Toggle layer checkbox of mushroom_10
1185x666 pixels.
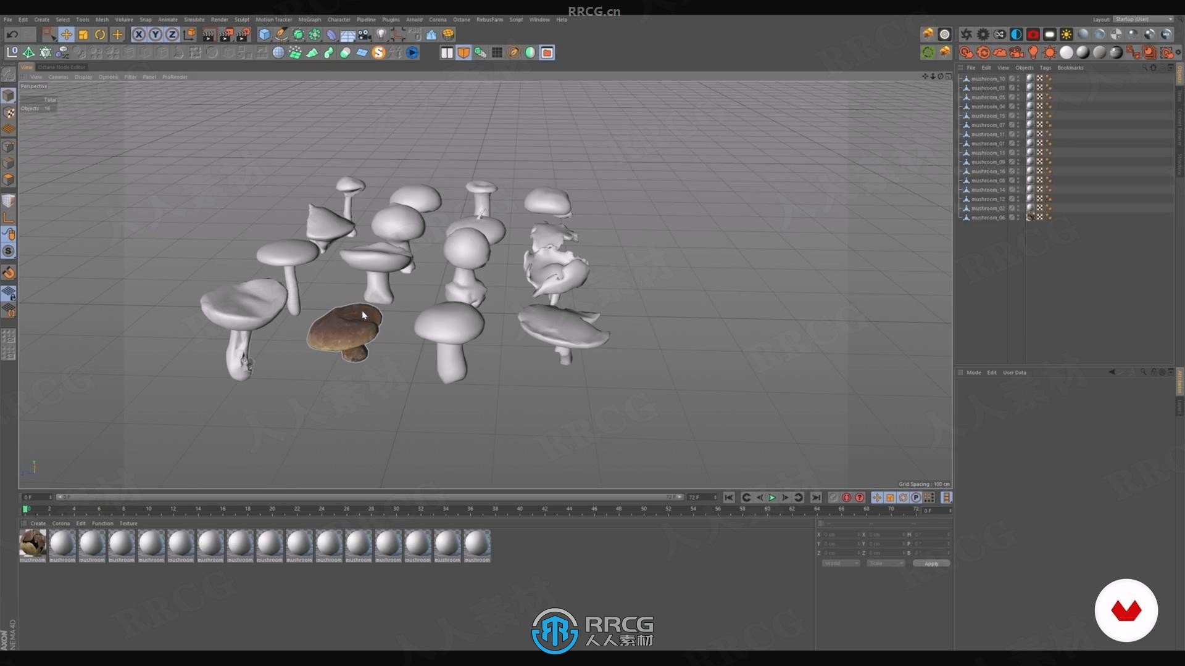pos(1012,79)
